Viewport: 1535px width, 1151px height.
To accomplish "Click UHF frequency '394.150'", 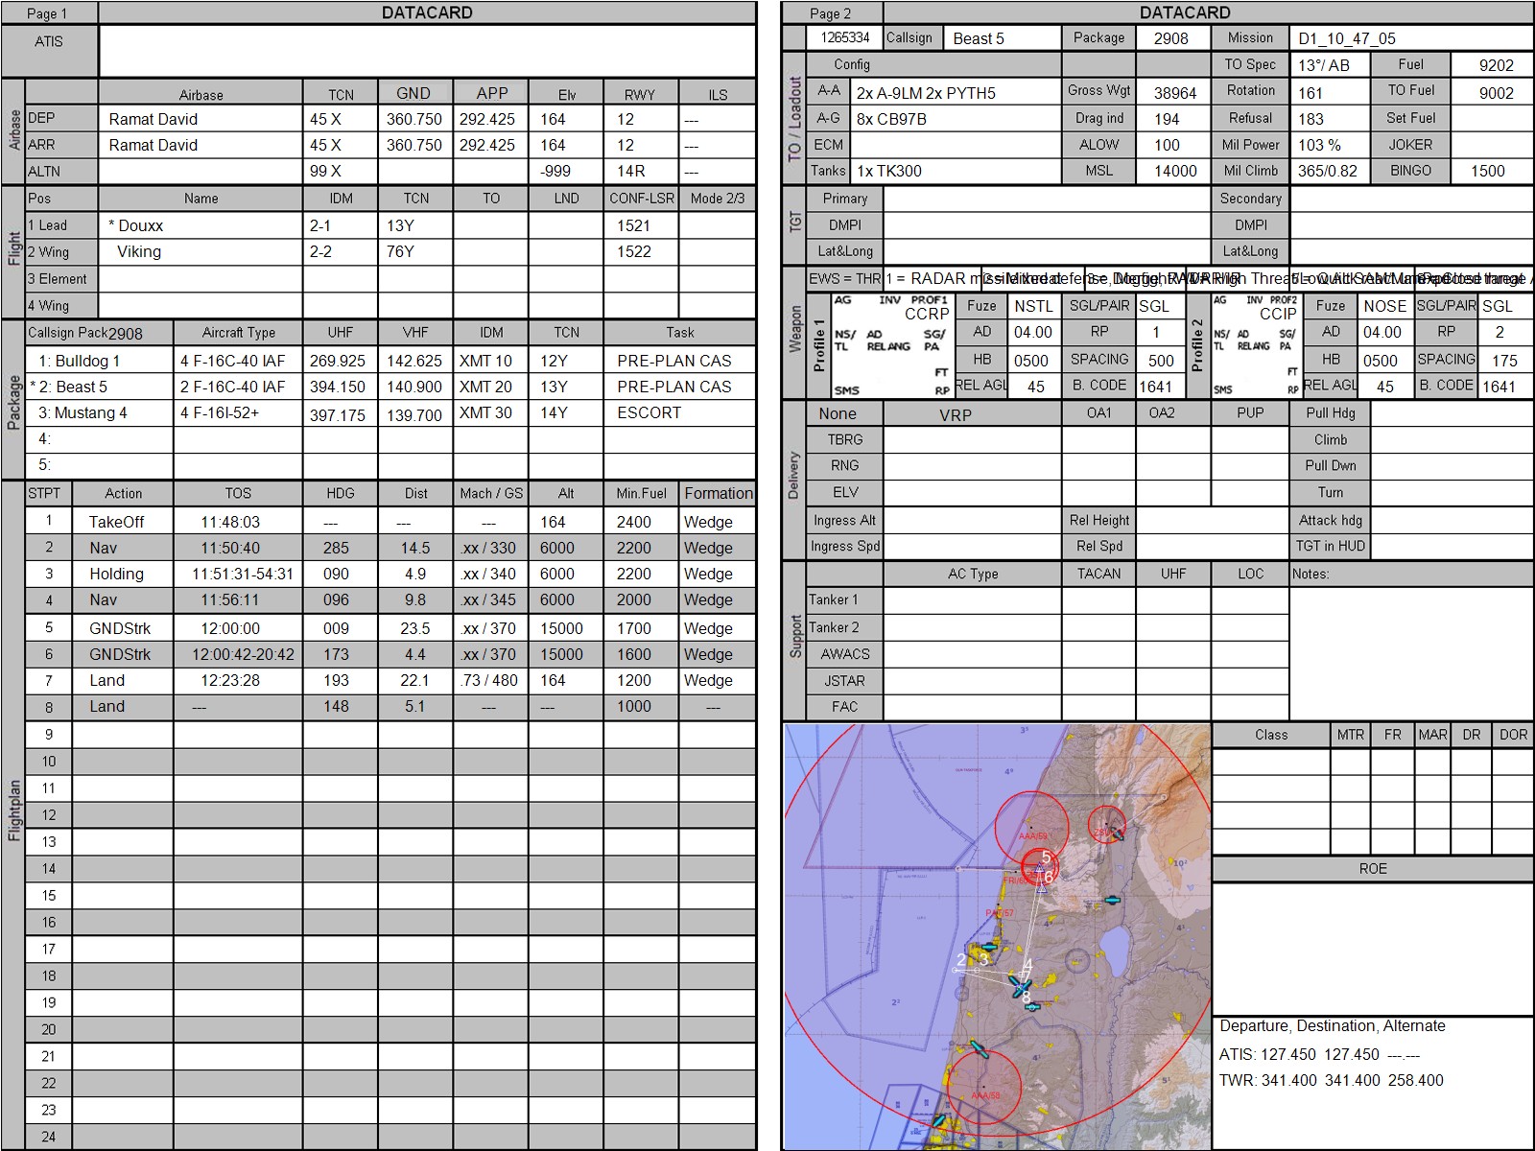I will coord(337,387).
